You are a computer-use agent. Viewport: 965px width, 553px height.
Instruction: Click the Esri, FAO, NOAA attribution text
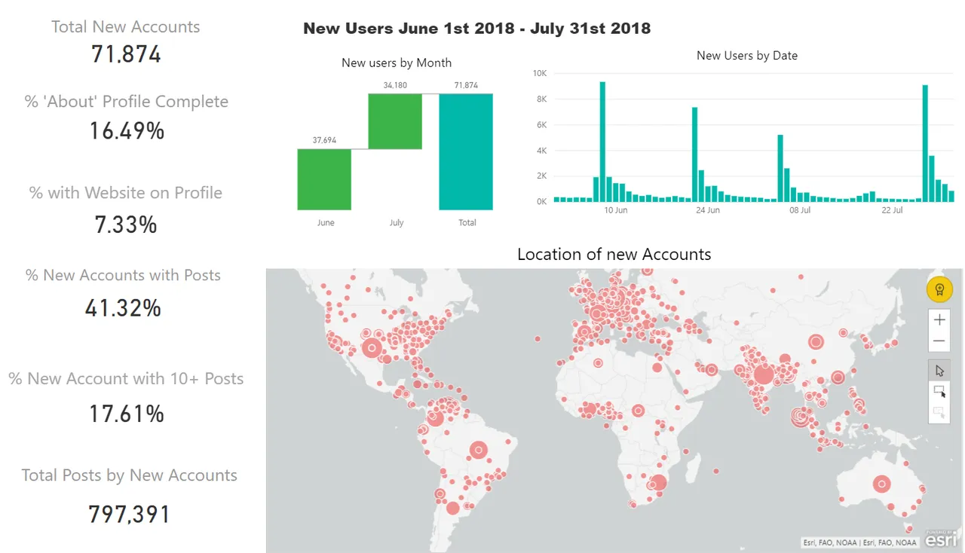859,542
